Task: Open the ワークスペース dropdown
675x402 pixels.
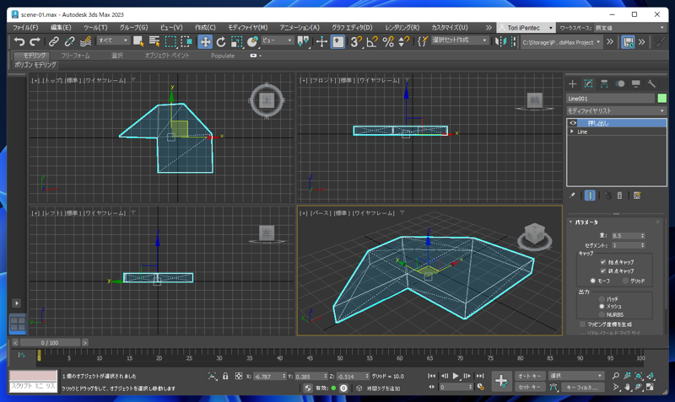Action: [x=629, y=28]
